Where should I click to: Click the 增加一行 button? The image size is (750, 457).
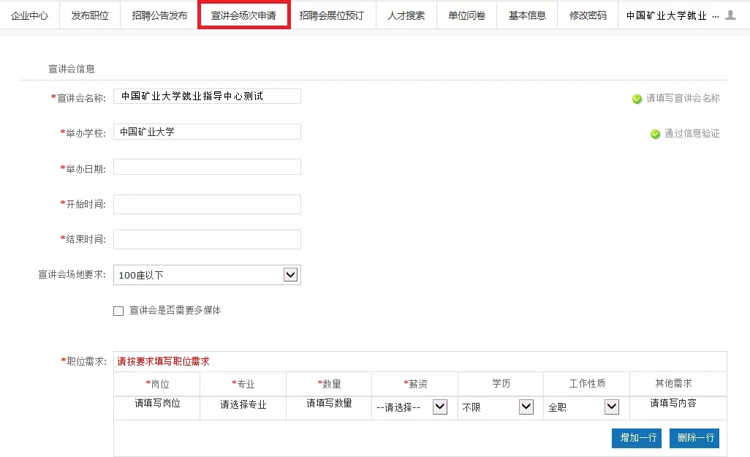(x=636, y=438)
